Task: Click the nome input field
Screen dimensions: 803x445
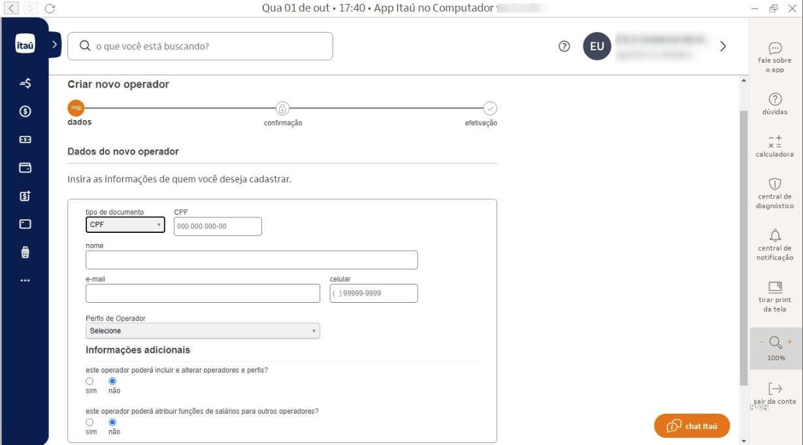Action: click(252, 260)
